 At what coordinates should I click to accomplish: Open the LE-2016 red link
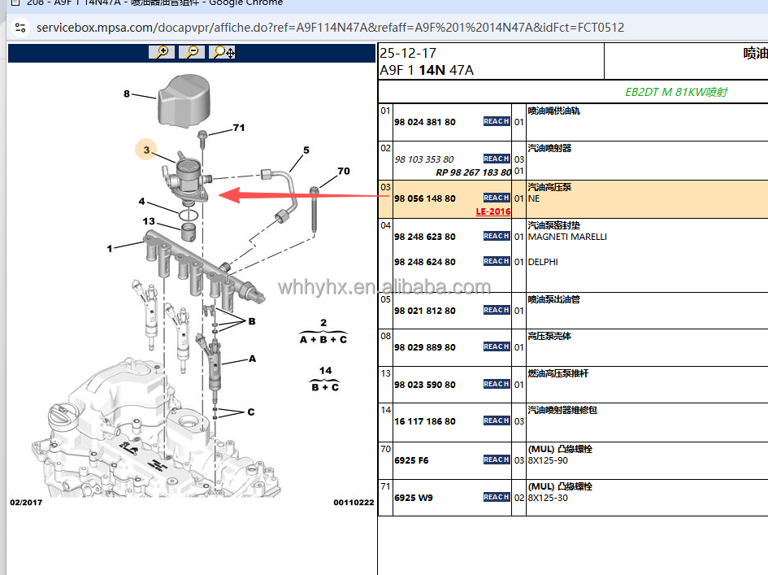[x=492, y=211]
